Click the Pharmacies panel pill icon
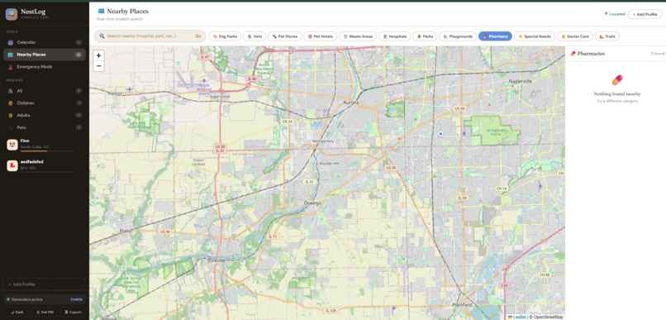 tap(573, 54)
